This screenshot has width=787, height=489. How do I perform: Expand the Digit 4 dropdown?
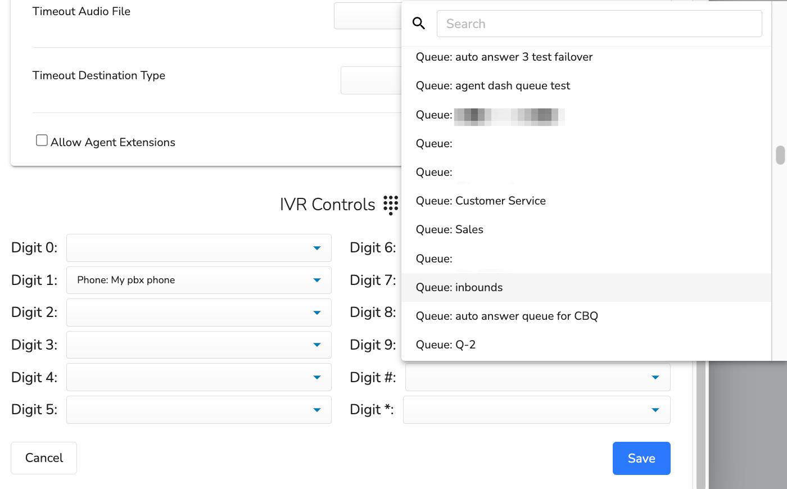199,377
